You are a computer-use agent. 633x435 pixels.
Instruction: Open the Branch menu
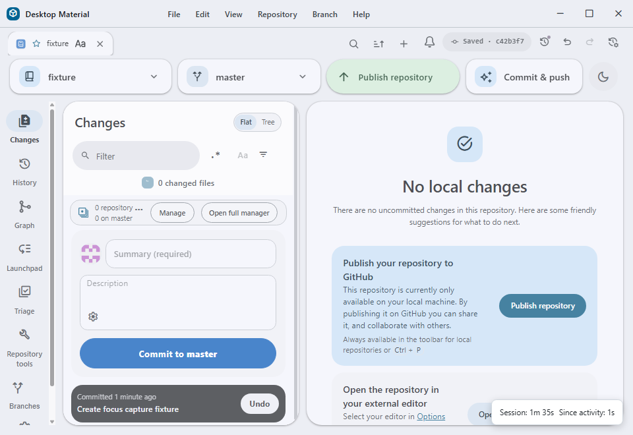pyautogui.click(x=325, y=14)
